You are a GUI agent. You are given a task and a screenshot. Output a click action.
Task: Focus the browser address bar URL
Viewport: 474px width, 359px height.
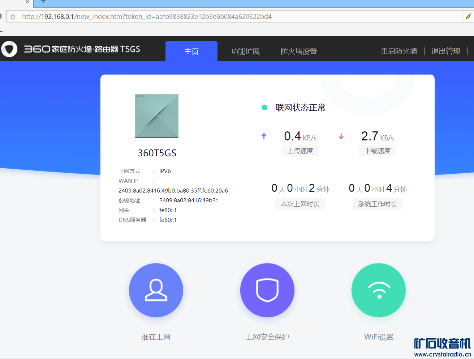(x=147, y=17)
